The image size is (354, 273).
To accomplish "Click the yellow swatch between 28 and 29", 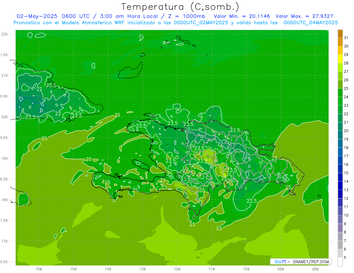I will (x=340, y=59).
